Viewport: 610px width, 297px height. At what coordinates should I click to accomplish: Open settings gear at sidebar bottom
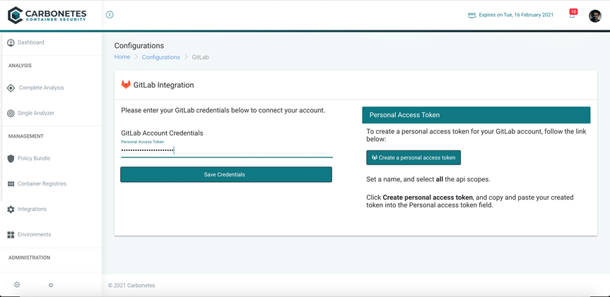[x=17, y=284]
